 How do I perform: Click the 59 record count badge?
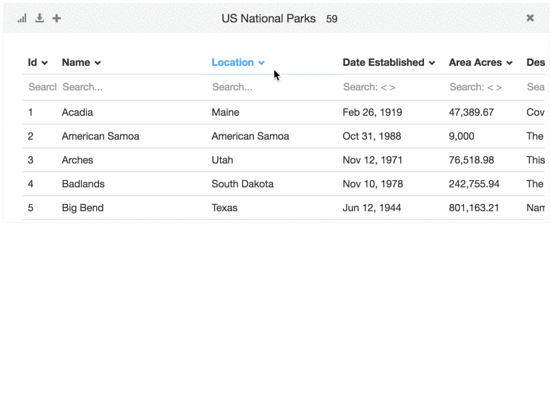[x=331, y=19]
